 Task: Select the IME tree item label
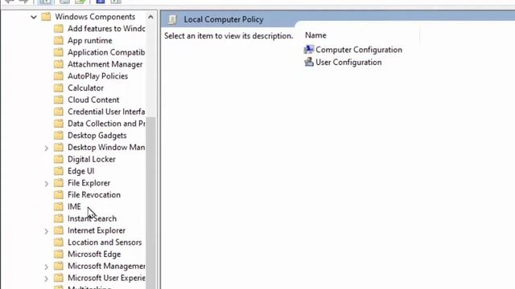[x=74, y=207]
